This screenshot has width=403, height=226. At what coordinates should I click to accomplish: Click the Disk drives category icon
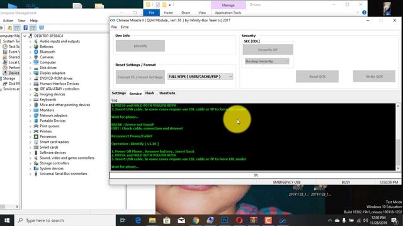pyautogui.click(x=36, y=68)
